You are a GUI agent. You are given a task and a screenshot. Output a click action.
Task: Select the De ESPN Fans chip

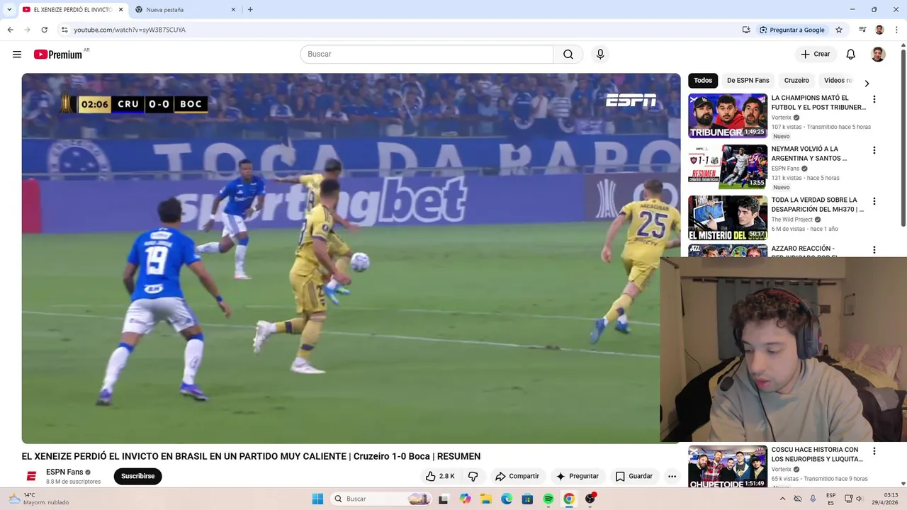(748, 80)
